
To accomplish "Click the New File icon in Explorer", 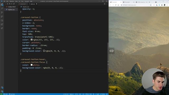I will (7, 4).
